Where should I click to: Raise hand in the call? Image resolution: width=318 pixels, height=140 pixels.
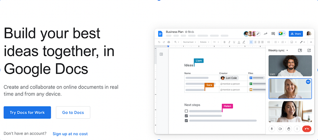tap(289, 129)
